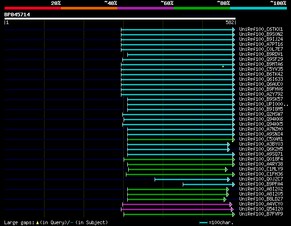
Task: Open the truncated UniRef100_UPI000.. hit label
Action: [264, 104]
